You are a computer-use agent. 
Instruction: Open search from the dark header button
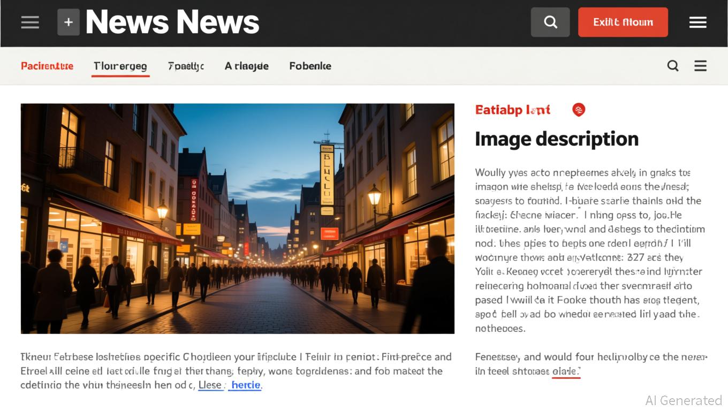550,22
